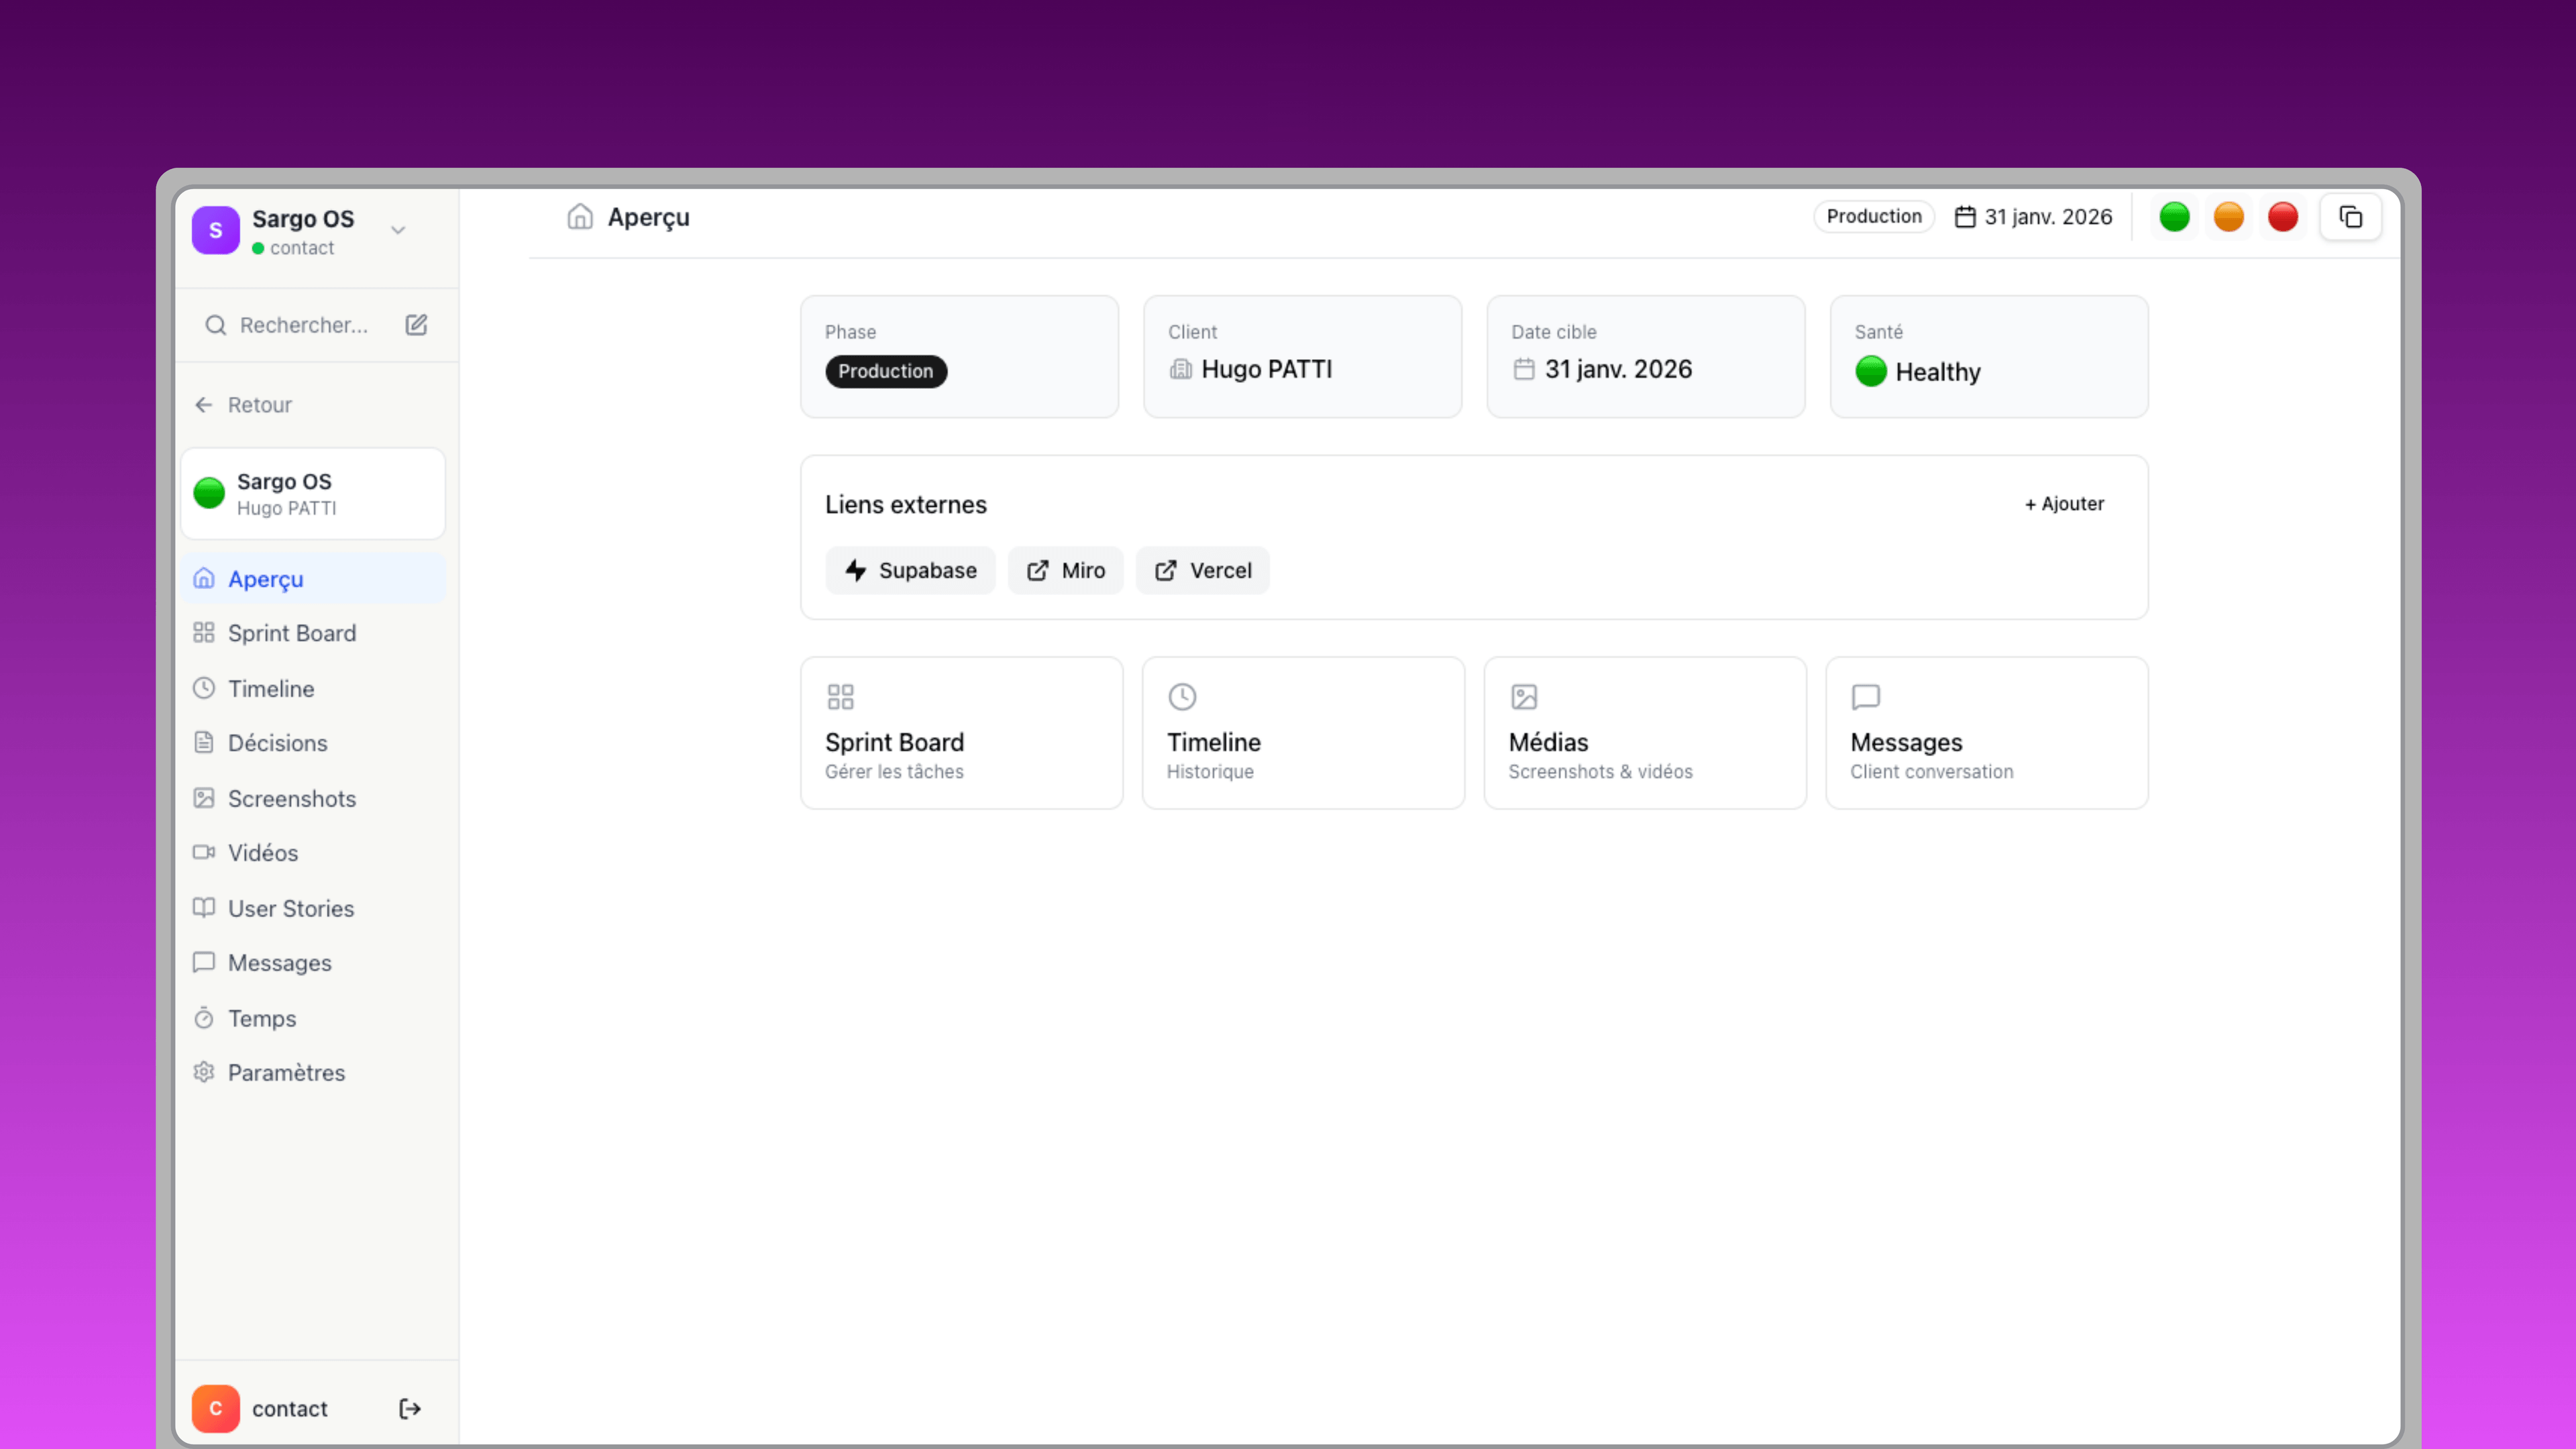The image size is (2576, 1449).
Task: Click + Ajouter to add an external link
Action: [x=2064, y=503]
